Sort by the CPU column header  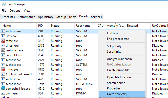click(100, 26)
